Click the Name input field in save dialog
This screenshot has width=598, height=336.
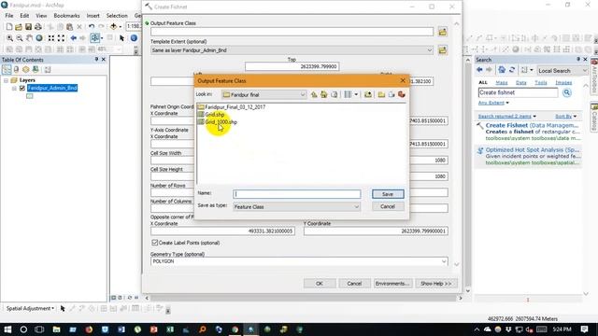[x=297, y=194]
